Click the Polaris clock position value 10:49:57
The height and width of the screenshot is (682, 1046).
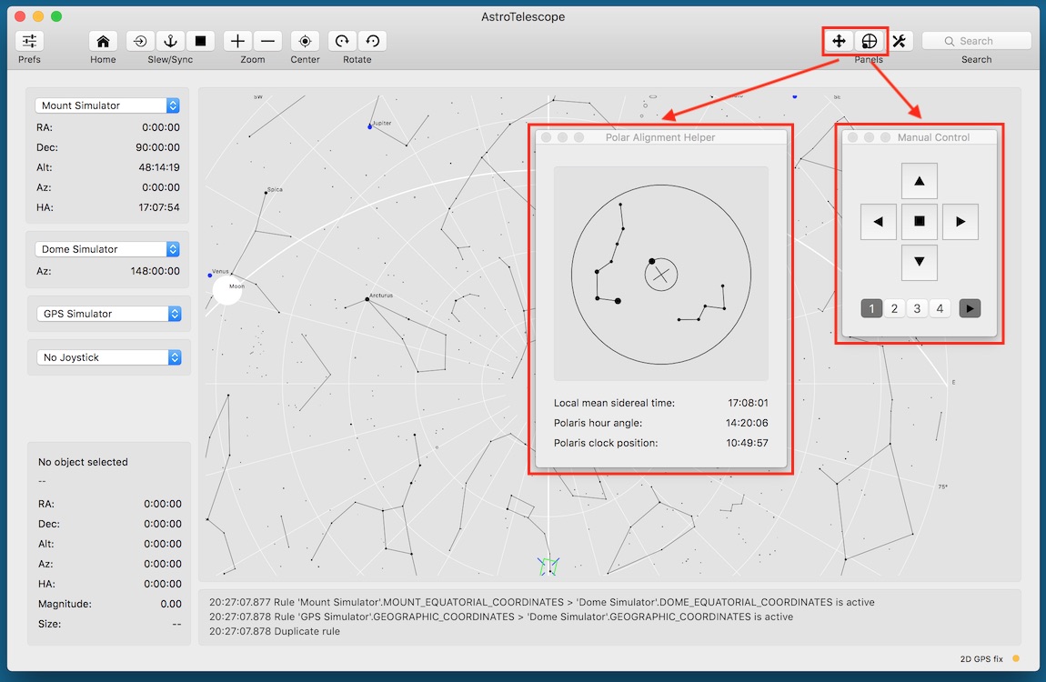(747, 443)
